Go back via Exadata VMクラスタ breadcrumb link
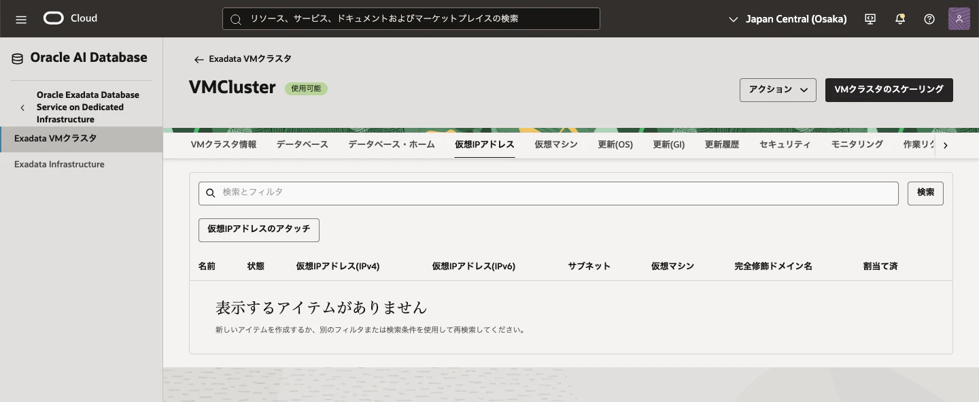 tap(250, 59)
